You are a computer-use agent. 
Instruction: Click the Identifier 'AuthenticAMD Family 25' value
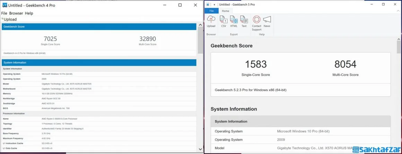[x=62, y=129]
